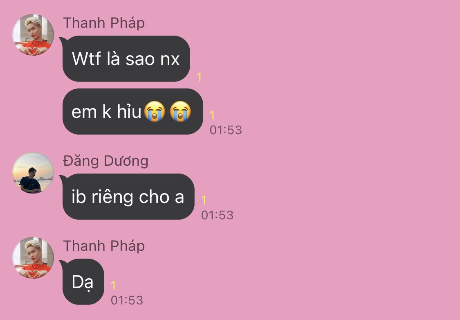Select the "em k hỉu" message text
Screen dimensions: 460x320
point(106,112)
